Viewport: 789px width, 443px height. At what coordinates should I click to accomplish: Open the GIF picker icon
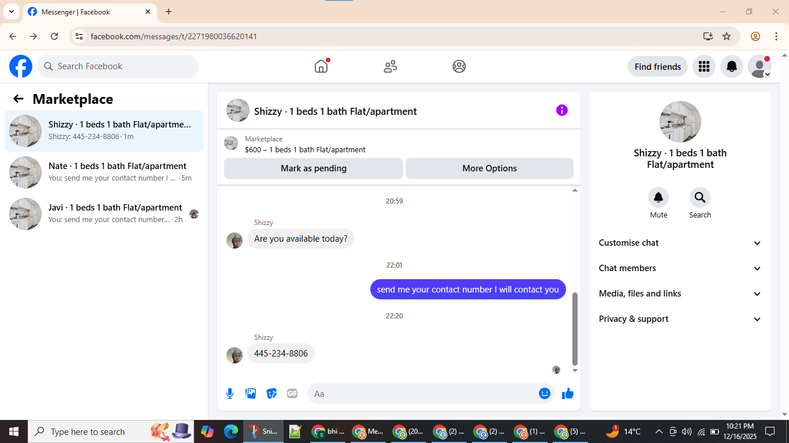click(292, 393)
